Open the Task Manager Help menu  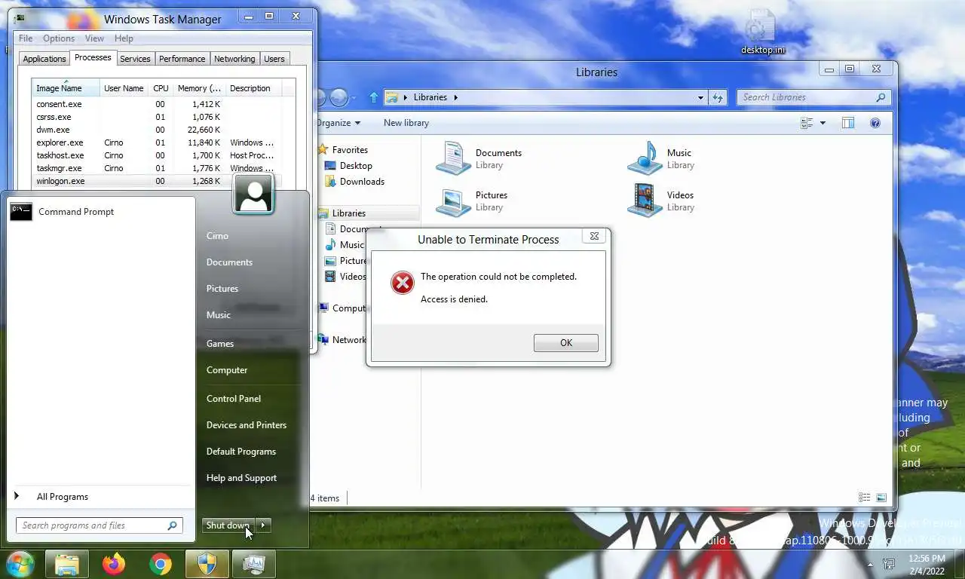pyautogui.click(x=124, y=38)
